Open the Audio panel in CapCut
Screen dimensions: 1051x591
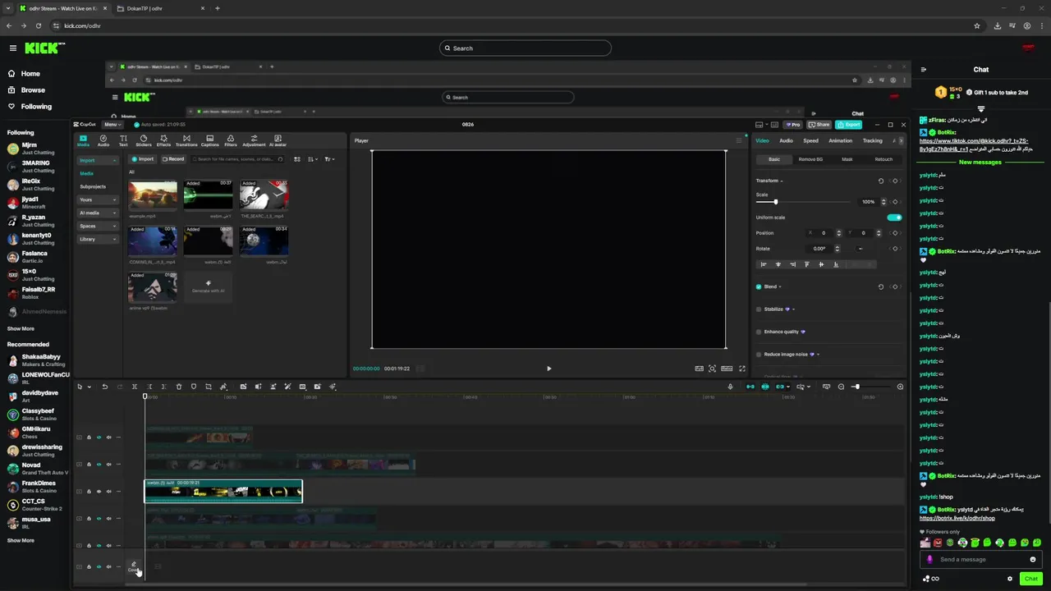tap(103, 140)
